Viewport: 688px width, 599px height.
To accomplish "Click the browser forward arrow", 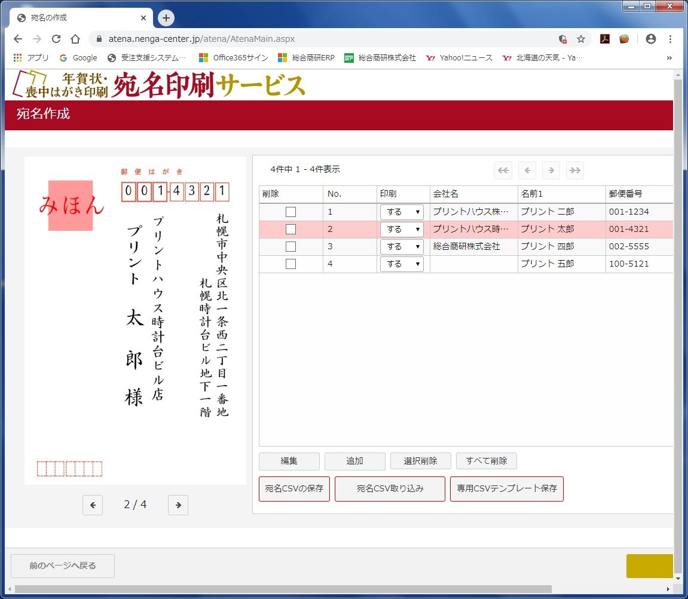I will (37, 39).
